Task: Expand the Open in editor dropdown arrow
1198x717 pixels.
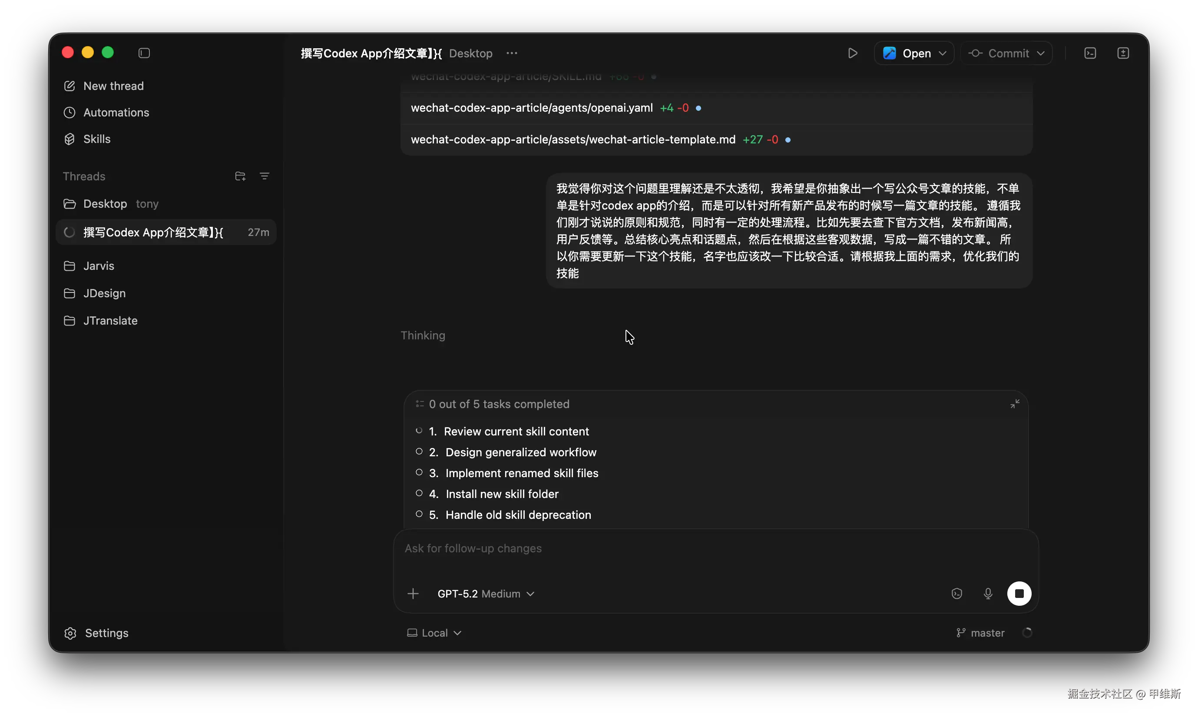Action: 942,53
